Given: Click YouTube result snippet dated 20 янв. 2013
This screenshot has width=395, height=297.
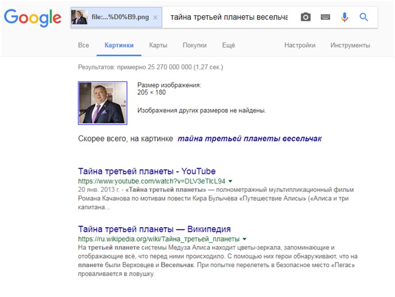Looking at the screenshot, I should (216, 199).
